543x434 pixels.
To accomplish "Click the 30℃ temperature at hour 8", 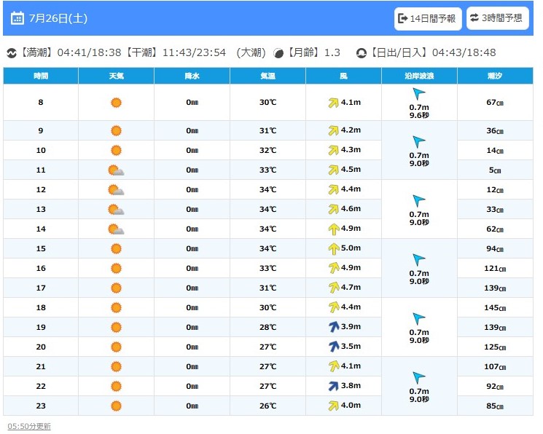I will coord(268,103).
